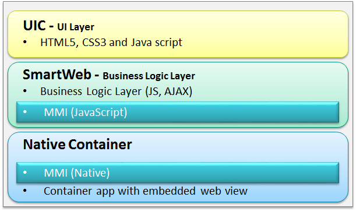Viewport: 356px width, 211px height.
Task: Click Business Logic Layer (JS, AJAX) text
Action: click(x=117, y=92)
